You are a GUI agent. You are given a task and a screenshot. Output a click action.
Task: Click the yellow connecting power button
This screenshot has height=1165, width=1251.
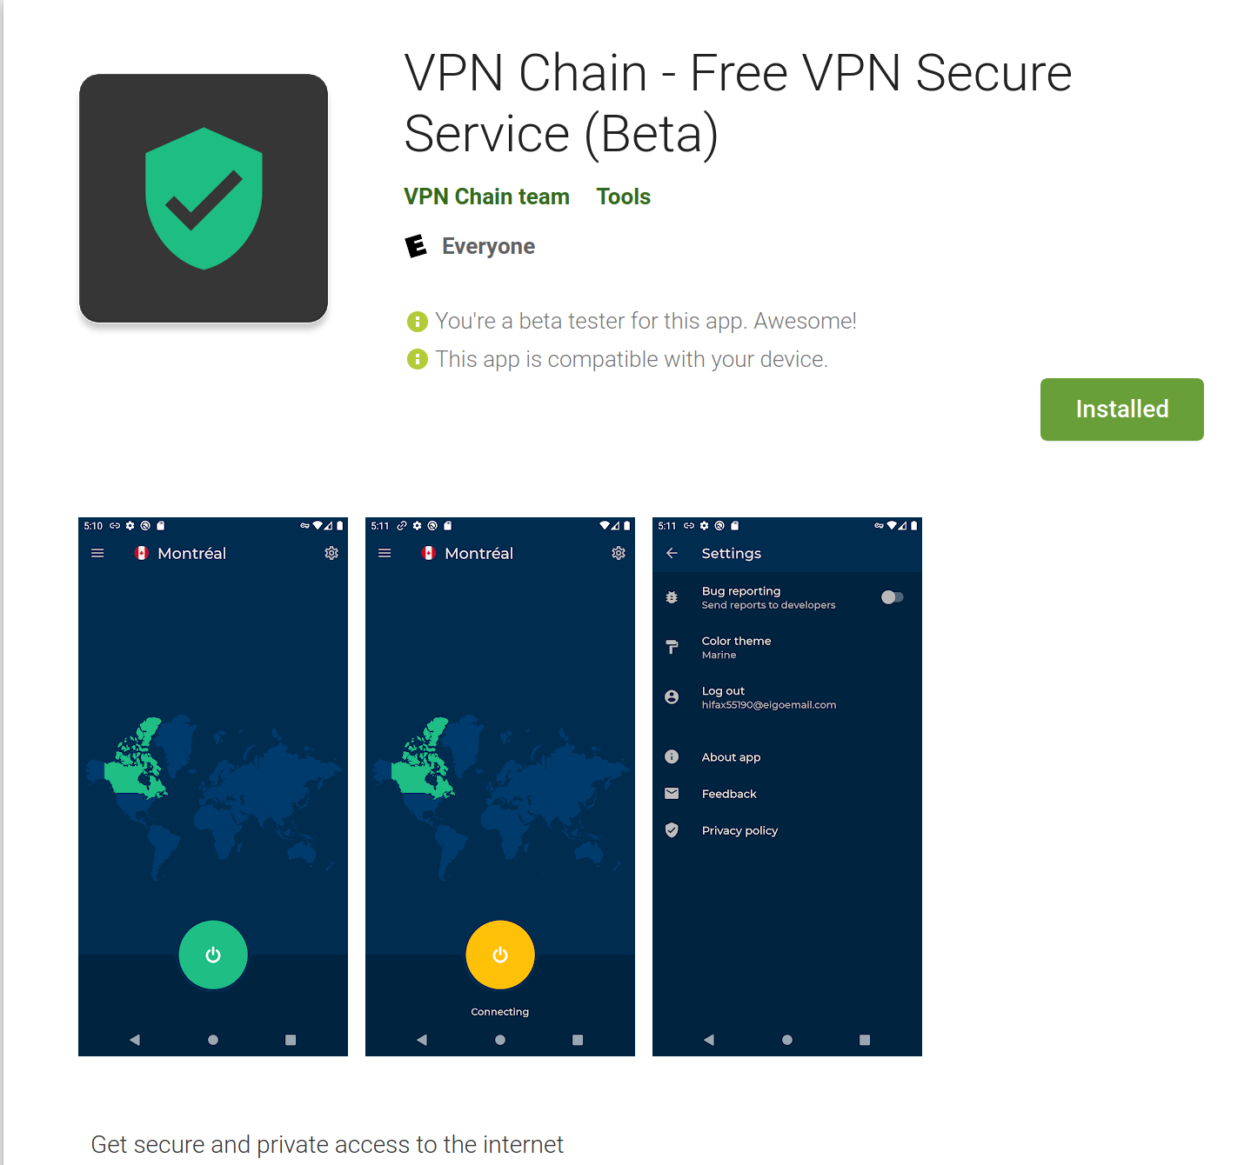point(500,955)
